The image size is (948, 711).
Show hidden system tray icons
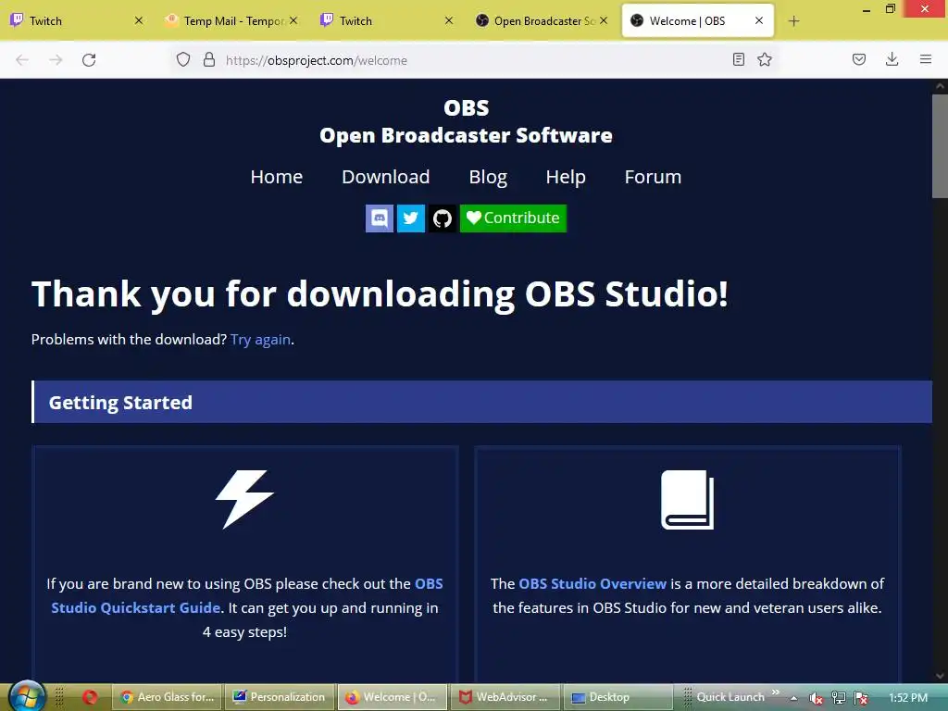click(x=793, y=698)
